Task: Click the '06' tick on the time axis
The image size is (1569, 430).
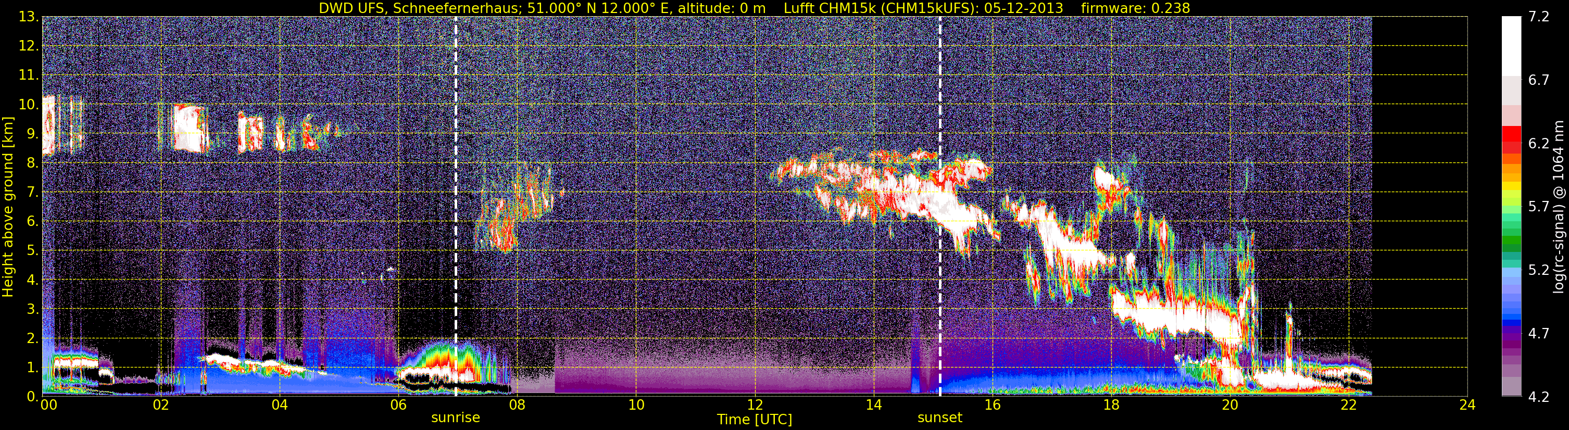Action: (x=398, y=405)
